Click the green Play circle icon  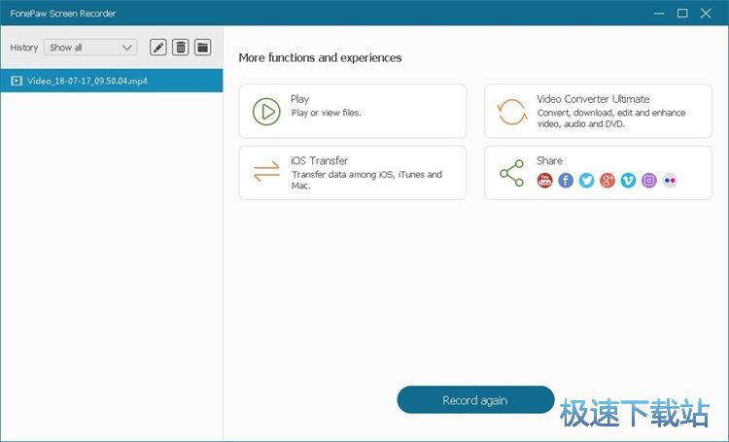[266, 112]
